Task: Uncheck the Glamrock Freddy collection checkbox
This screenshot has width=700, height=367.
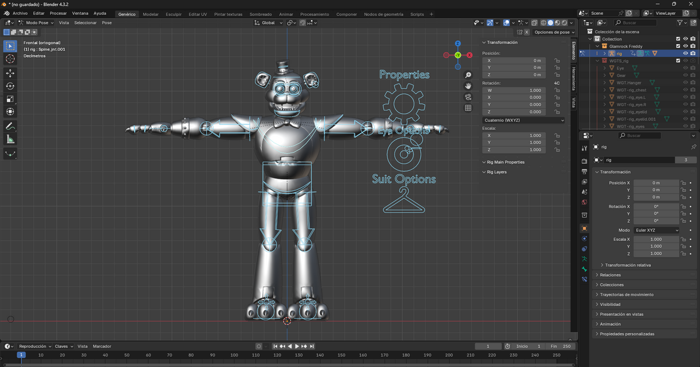Action: [x=678, y=46]
